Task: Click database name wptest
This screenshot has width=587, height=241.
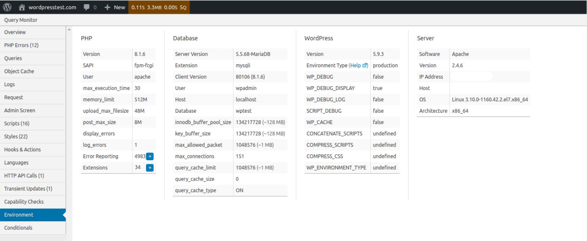Action: point(243,111)
